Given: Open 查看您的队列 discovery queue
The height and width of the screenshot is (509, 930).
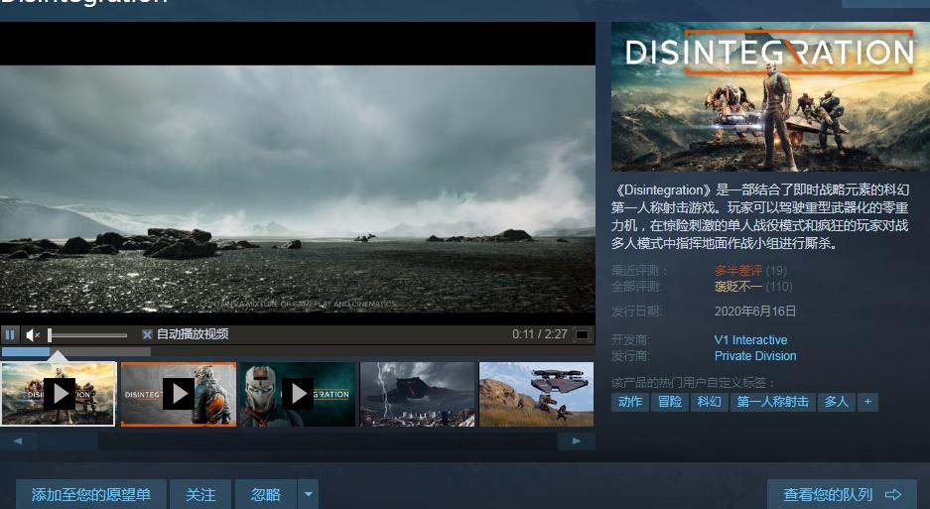Looking at the screenshot, I should (842, 494).
